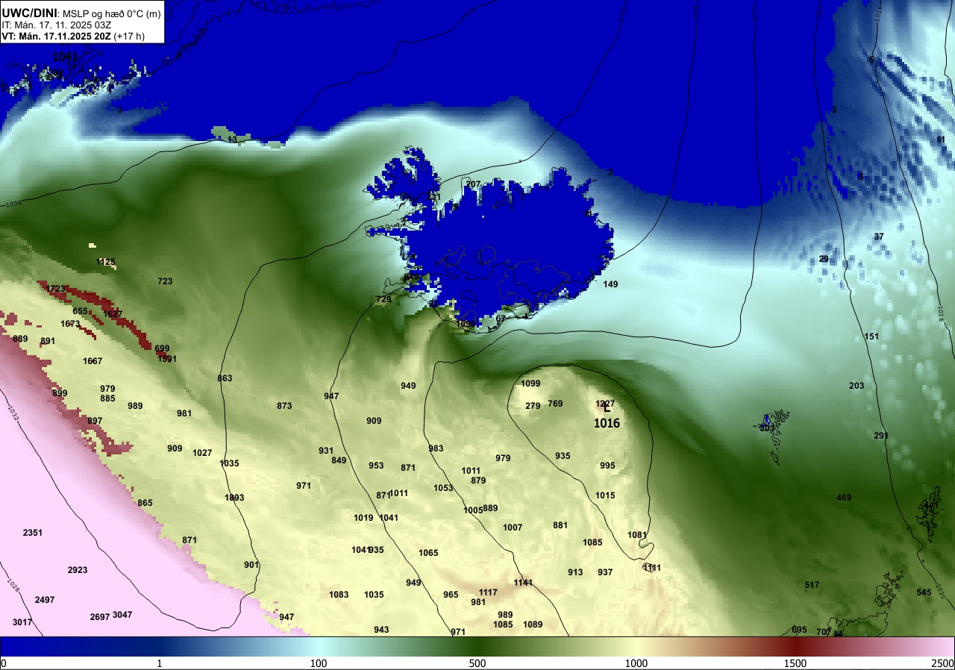Click the 2923 height value
The width and height of the screenshot is (955, 670).
(78, 570)
